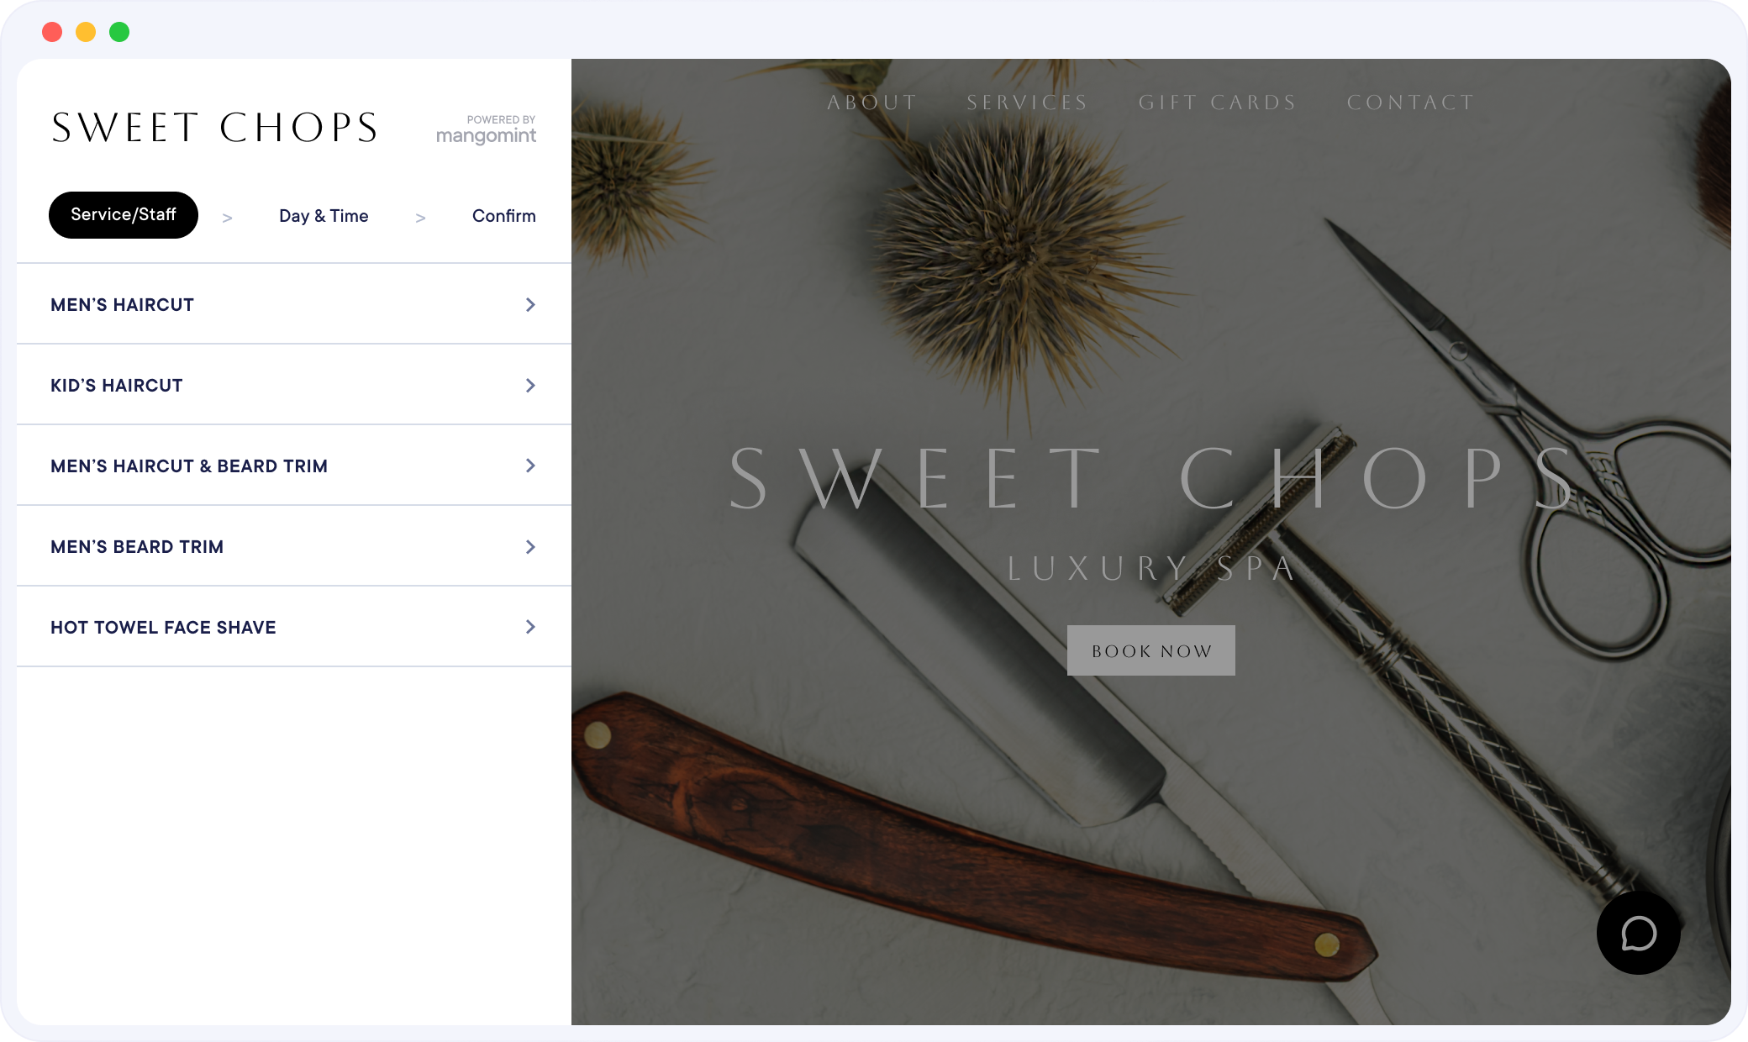Viewport: 1748px width, 1042px height.
Task: Click the Sweet Chops sidebar logo
Action: (215, 128)
